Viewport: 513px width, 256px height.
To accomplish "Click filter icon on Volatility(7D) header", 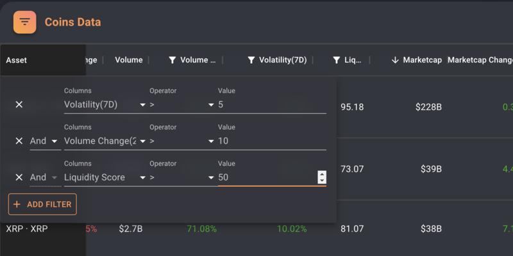I will [x=252, y=60].
